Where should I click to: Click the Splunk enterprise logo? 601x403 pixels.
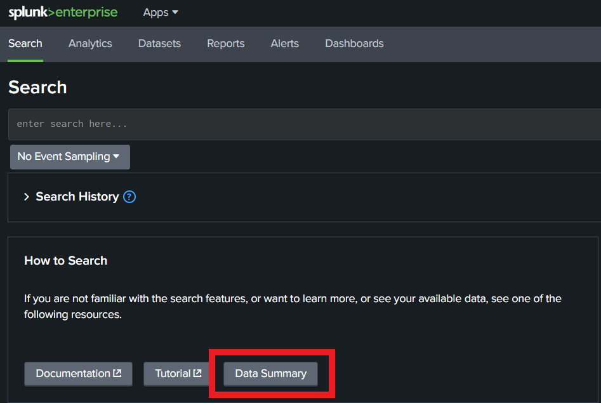click(x=63, y=12)
